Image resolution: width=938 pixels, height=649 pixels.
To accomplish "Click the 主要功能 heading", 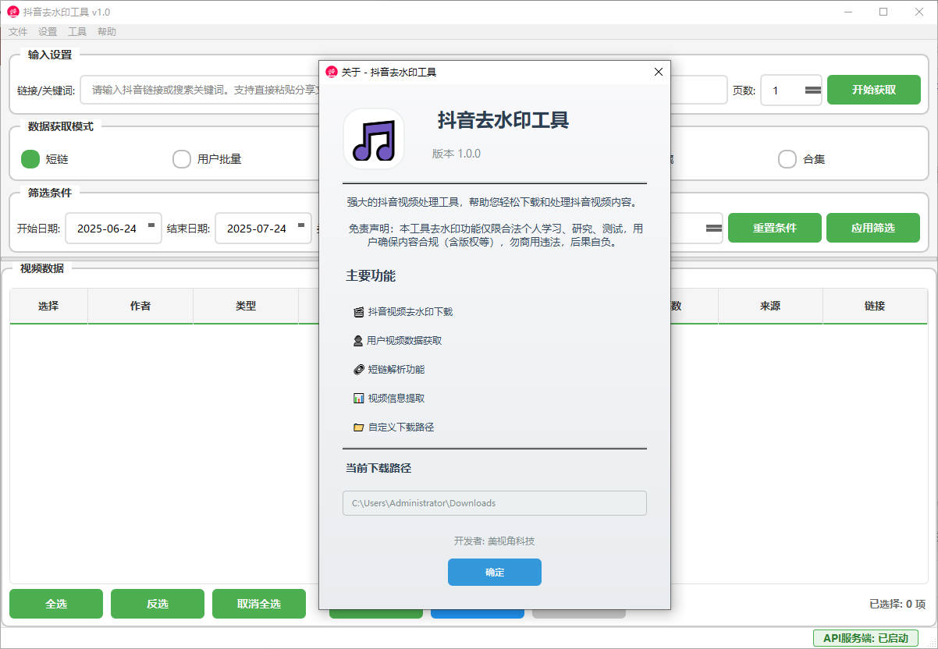I will [x=371, y=275].
